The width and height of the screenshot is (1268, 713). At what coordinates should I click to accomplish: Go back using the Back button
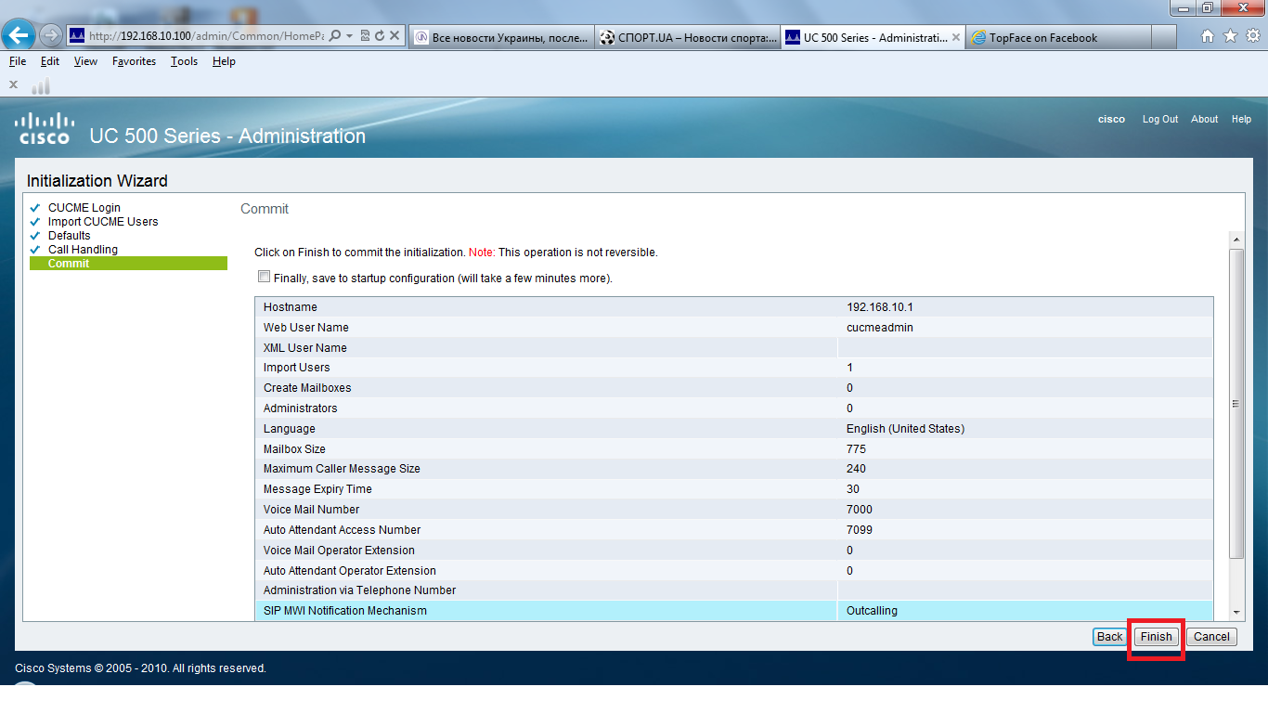tap(1109, 637)
